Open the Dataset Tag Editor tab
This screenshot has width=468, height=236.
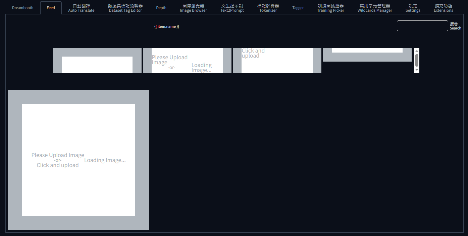click(125, 7)
